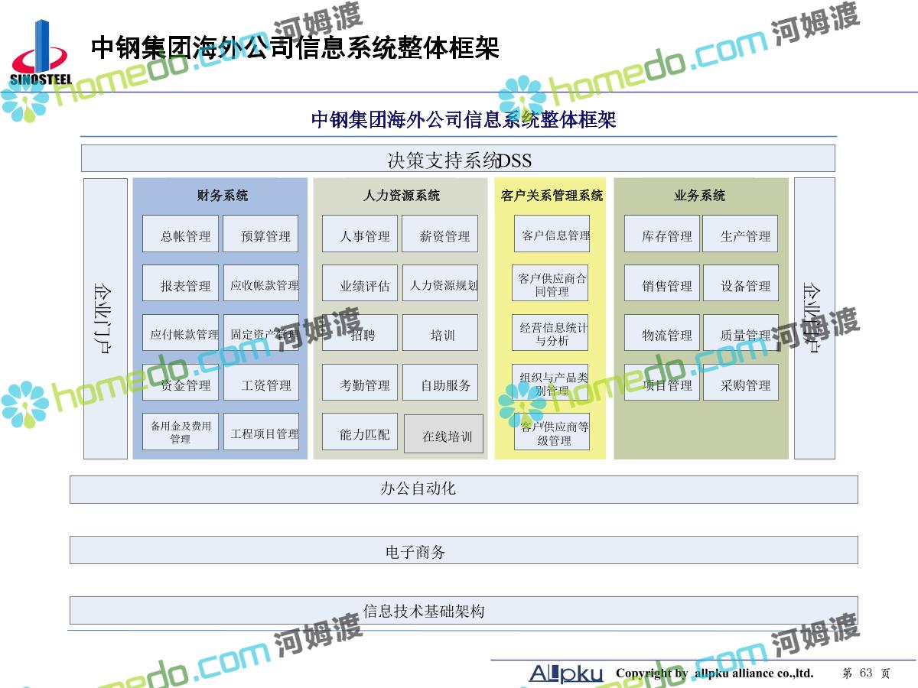The image size is (918, 688).
Task: Click the 项目管理 box
Action: (662, 382)
